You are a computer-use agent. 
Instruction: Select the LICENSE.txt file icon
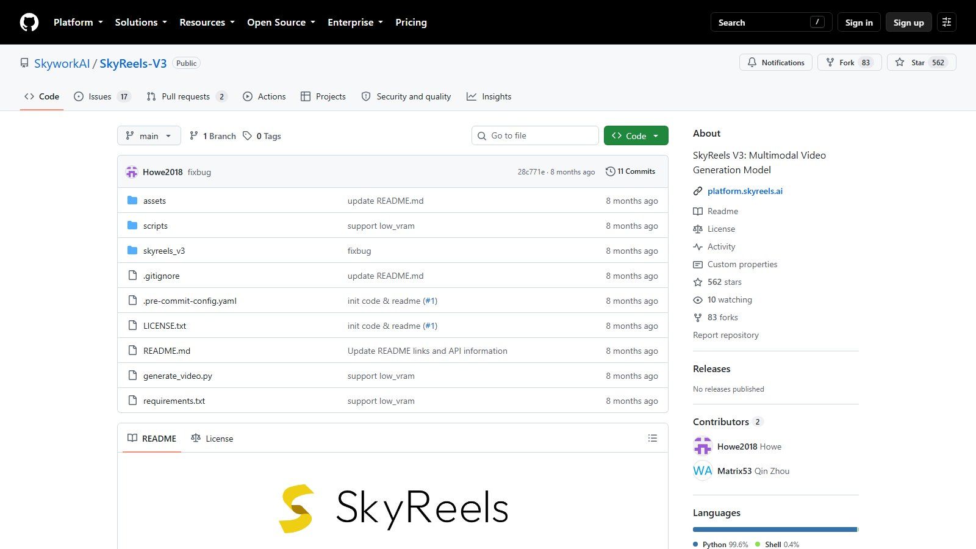click(x=132, y=326)
